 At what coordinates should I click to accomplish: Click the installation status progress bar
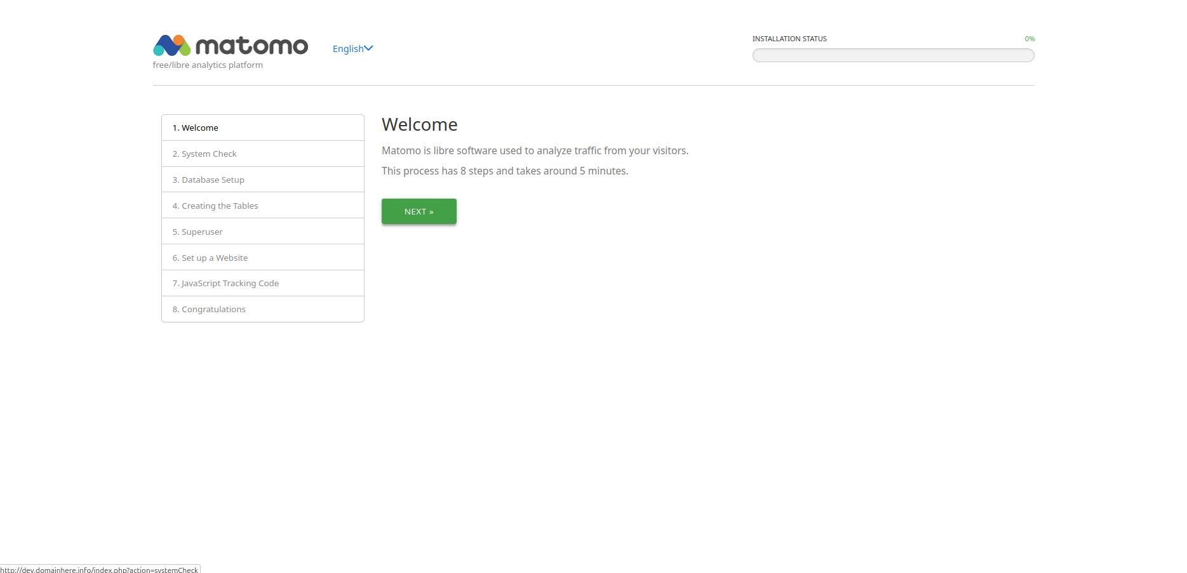pyautogui.click(x=893, y=55)
